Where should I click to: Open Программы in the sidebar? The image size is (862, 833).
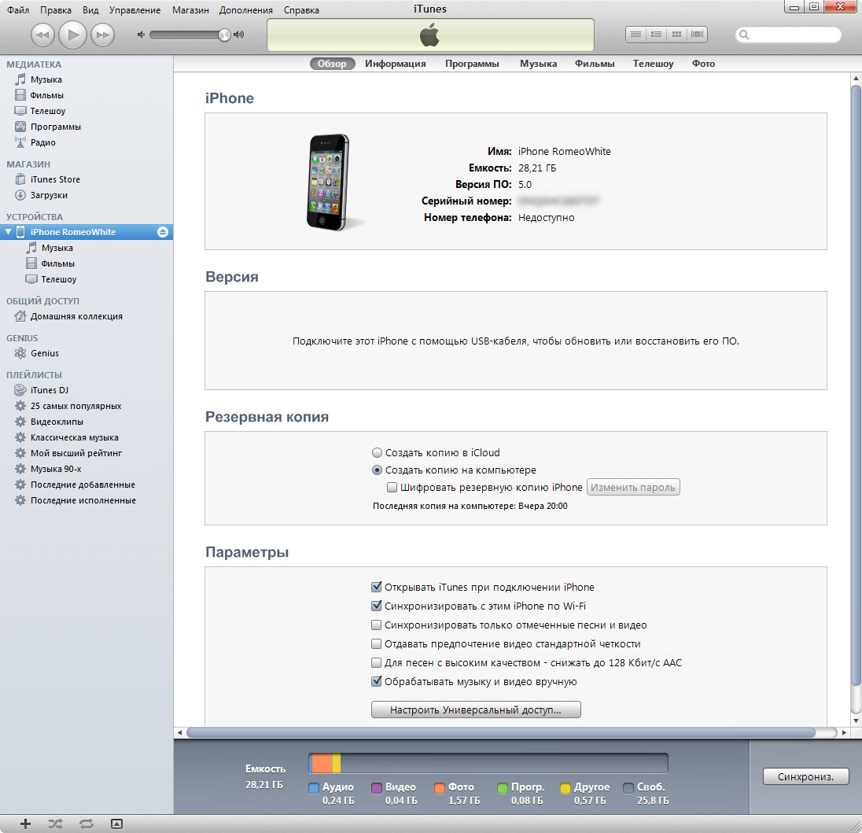coord(56,127)
